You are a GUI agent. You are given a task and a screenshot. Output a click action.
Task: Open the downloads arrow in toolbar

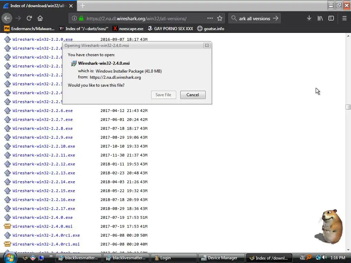[309, 18]
